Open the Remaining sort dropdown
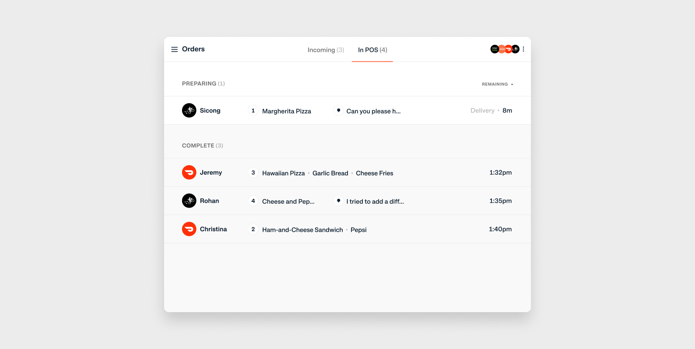 [498, 84]
